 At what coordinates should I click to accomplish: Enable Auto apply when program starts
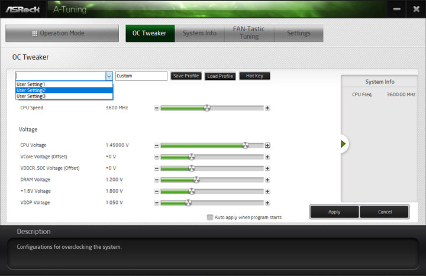coord(209,217)
